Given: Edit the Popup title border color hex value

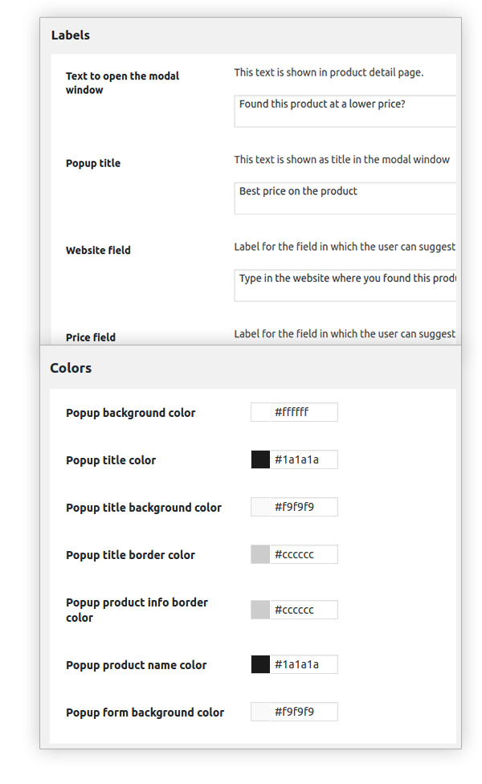Looking at the screenshot, I should pos(304,554).
